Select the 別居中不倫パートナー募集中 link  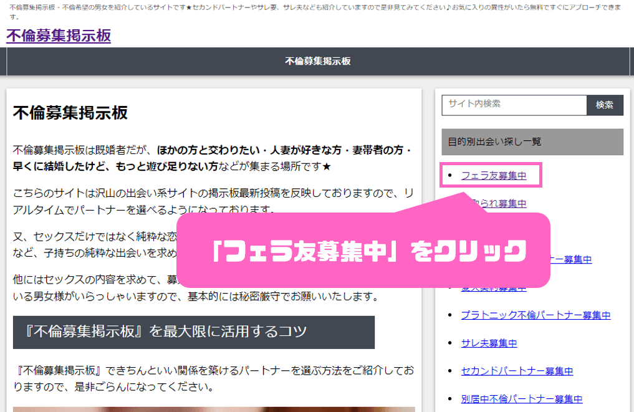coord(521,399)
